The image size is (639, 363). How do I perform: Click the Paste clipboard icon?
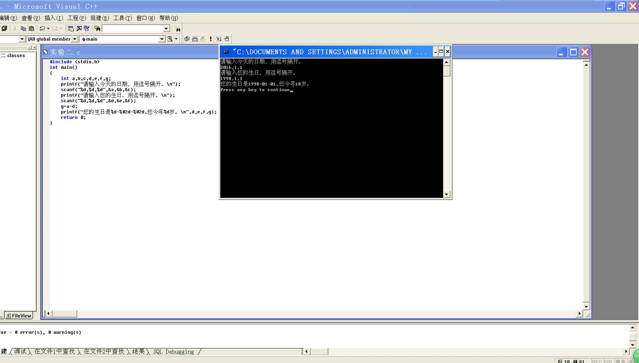32,29
